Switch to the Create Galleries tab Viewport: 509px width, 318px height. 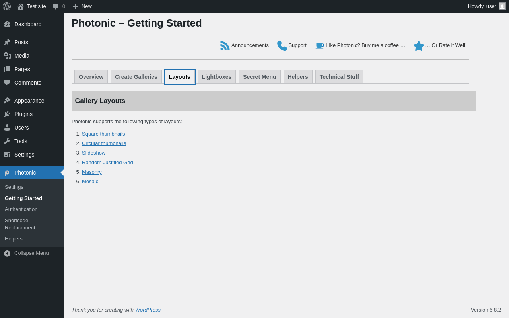point(136,77)
